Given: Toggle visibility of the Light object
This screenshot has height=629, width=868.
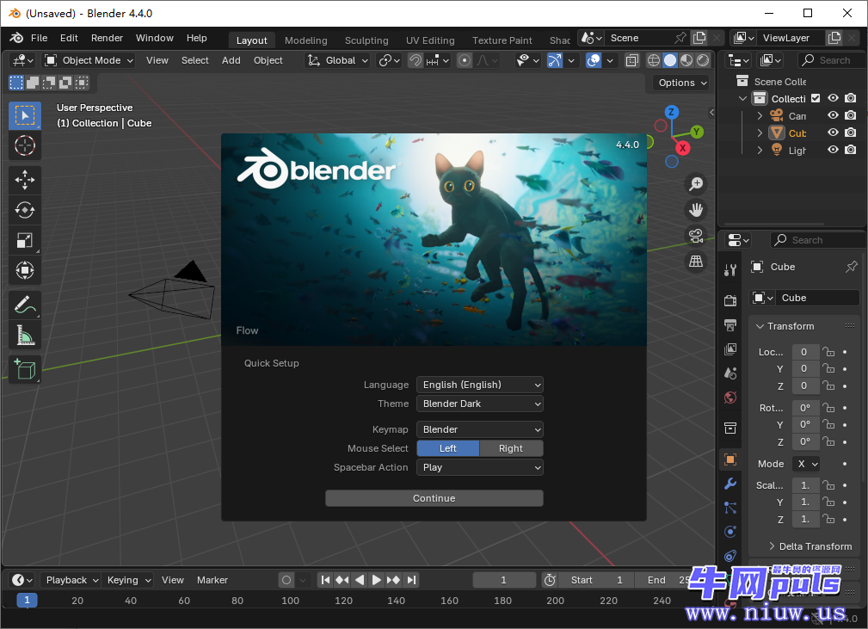Looking at the screenshot, I should pyautogui.click(x=833, y=150).
